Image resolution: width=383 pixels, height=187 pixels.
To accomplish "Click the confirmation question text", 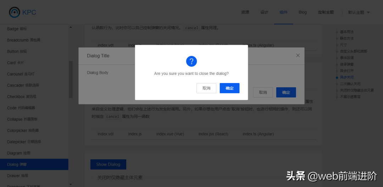I will tap(191, 73).
